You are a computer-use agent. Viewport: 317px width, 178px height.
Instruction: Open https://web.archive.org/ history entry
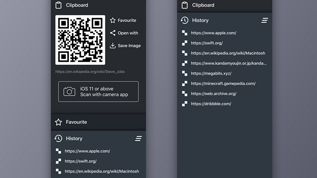tap(213, 93)
